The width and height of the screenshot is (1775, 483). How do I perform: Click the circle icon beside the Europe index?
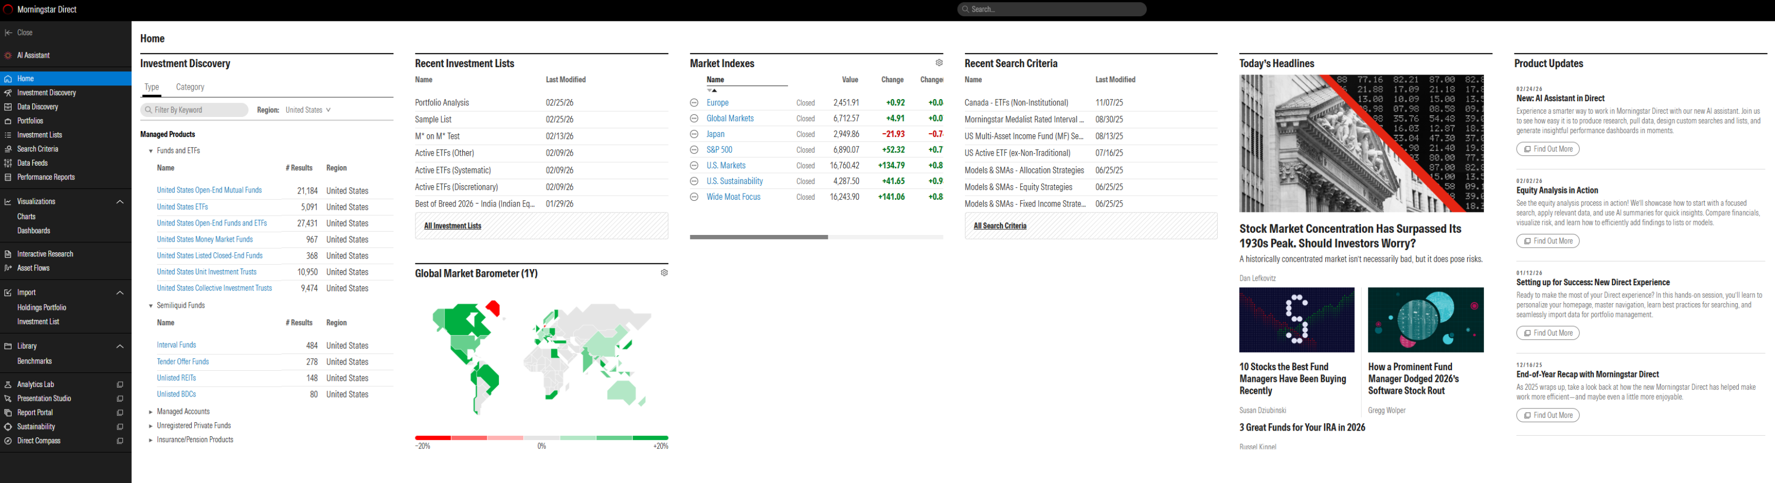coord(694,103)
